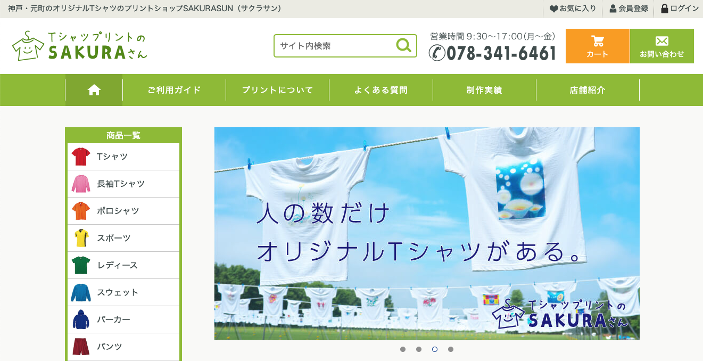Click the ログイン link
The width and height of the screenshot is (703, 361).
click(680, 9)
